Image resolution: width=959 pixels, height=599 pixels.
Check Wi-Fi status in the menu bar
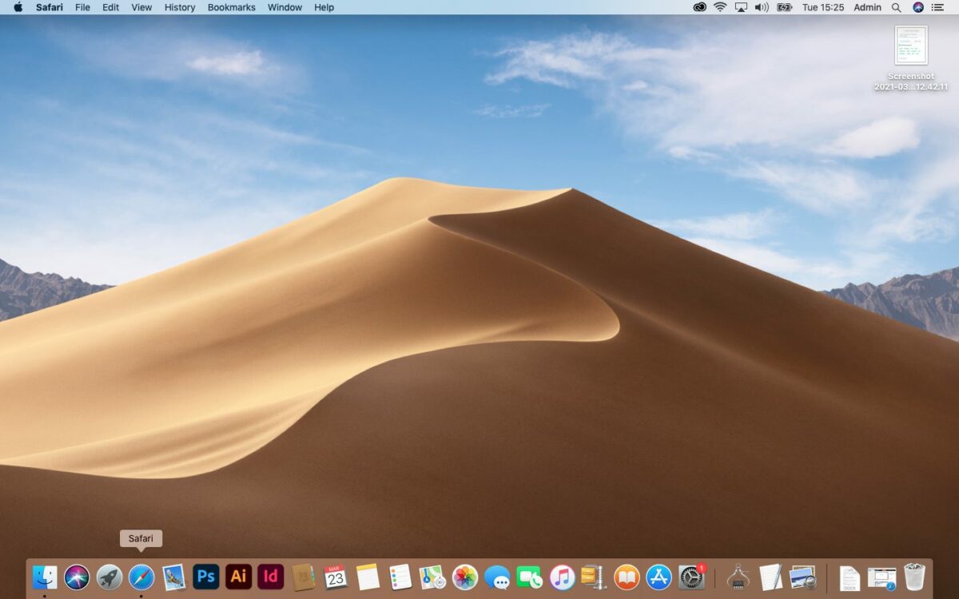click(x=720, y=7)
